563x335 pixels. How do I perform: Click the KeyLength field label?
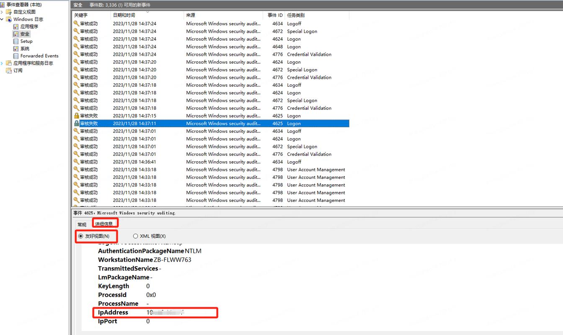click(x=114, y=286)
